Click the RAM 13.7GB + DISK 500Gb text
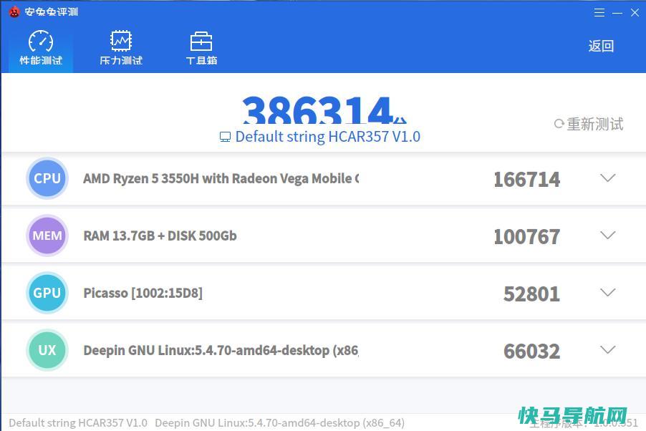The width and height of the screenshot is (646, 431). coord(160,236)
